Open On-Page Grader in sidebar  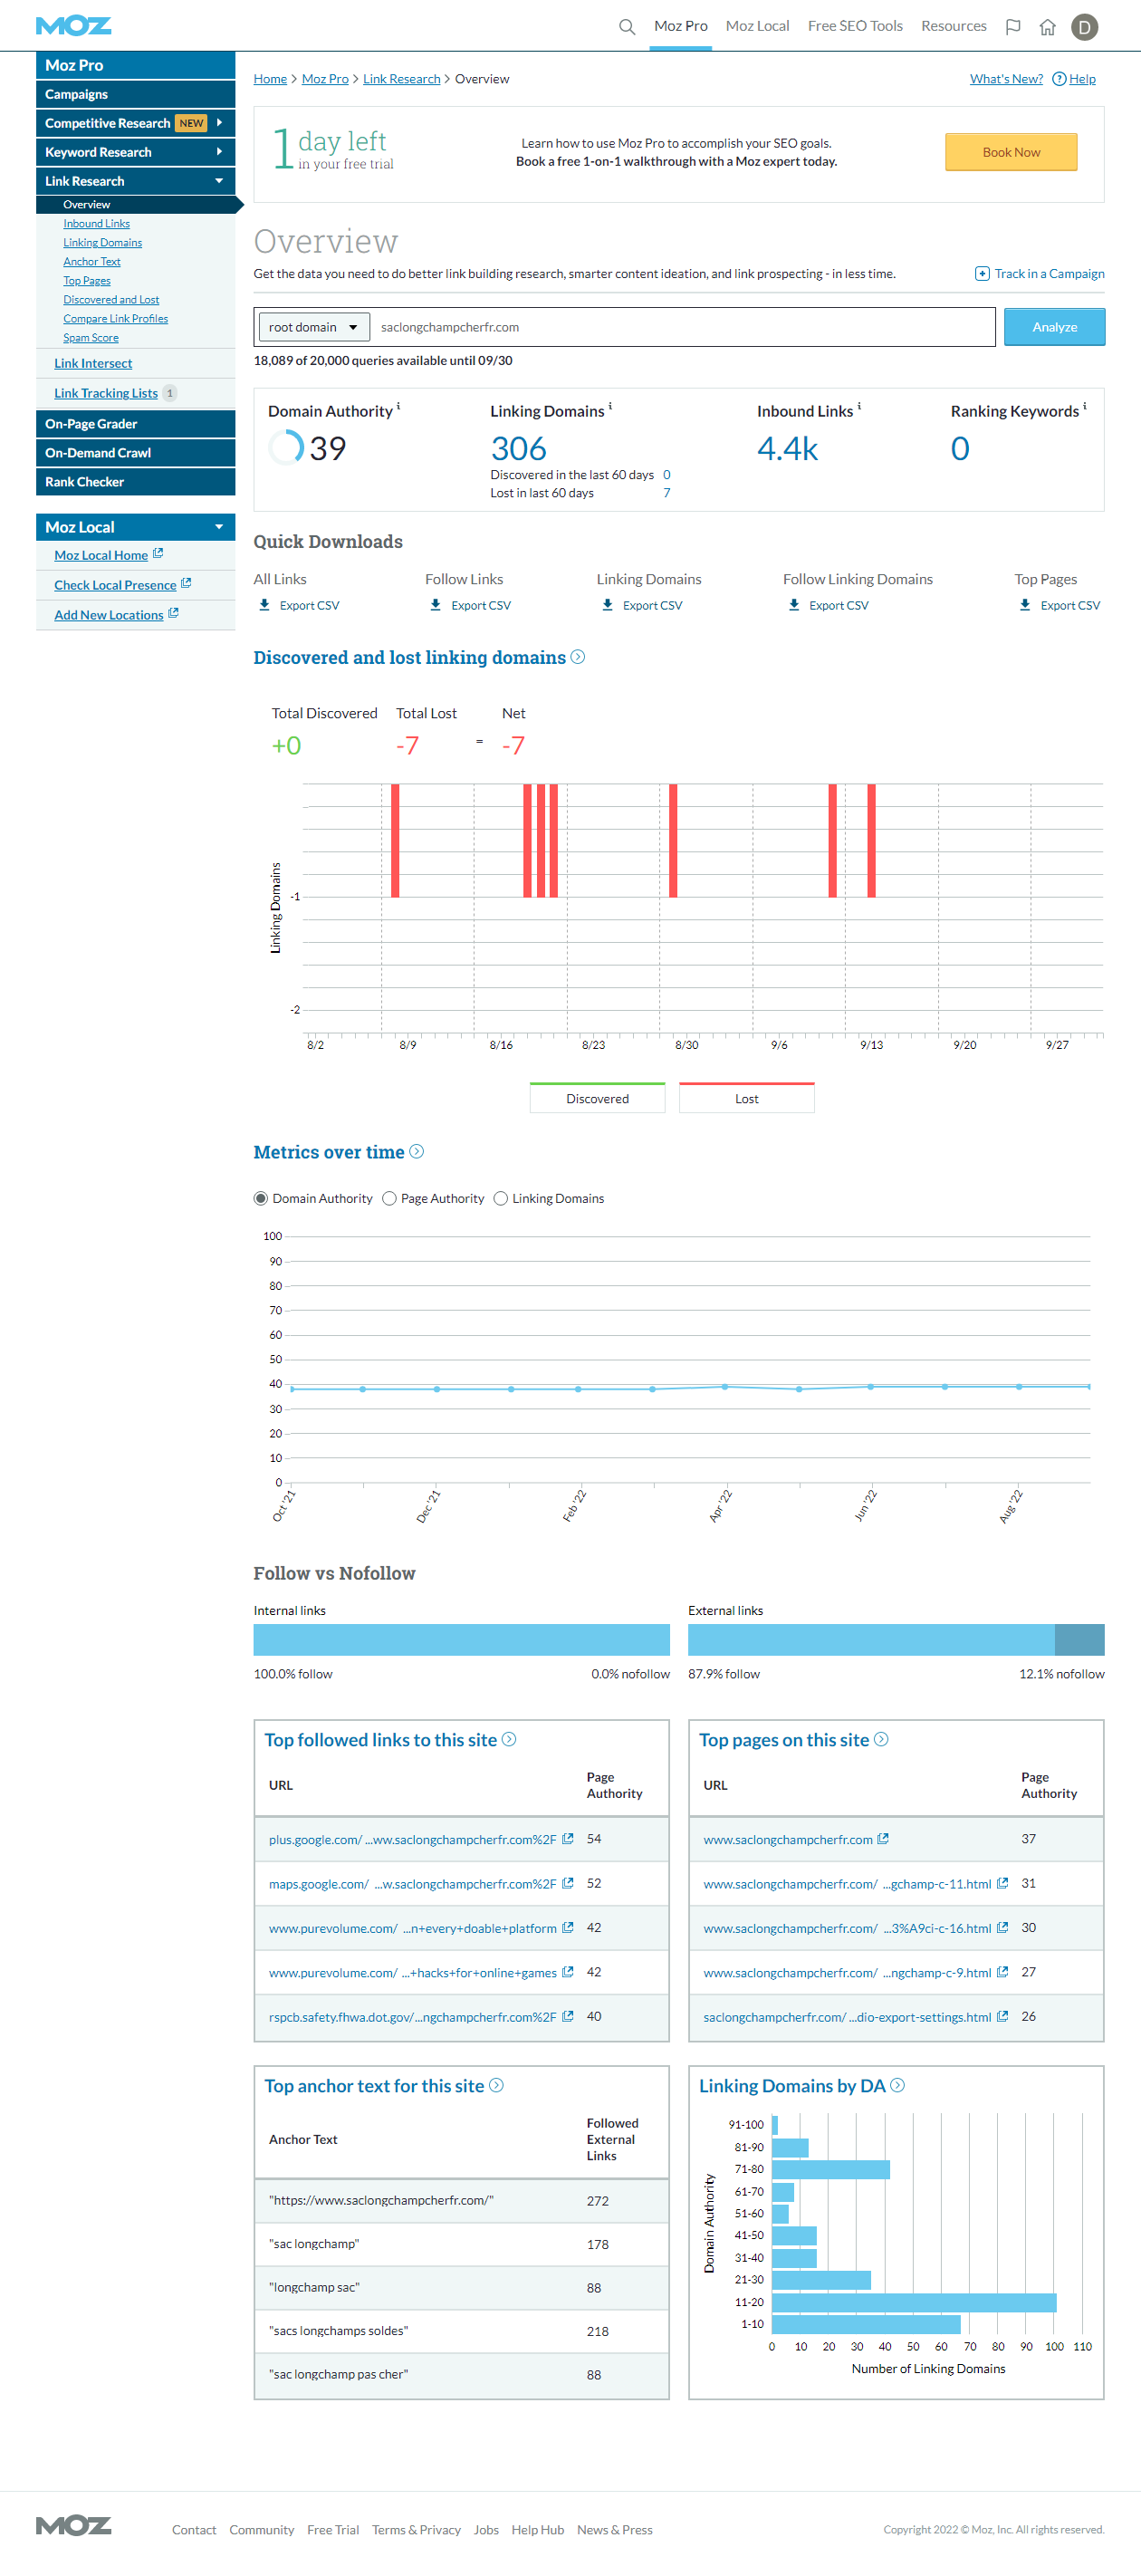135,424
